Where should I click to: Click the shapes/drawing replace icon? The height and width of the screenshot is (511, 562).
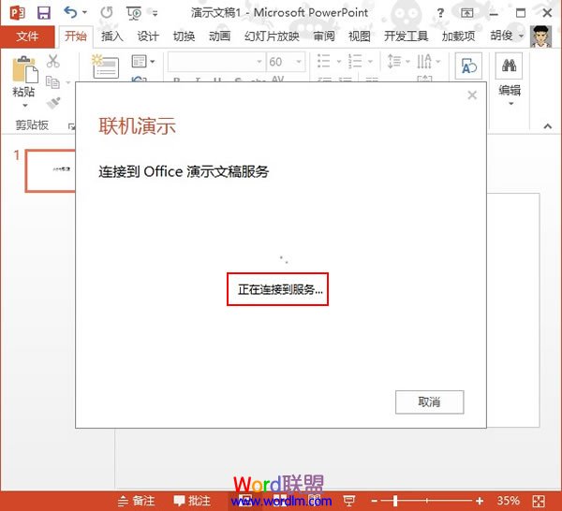coord(468,66)
